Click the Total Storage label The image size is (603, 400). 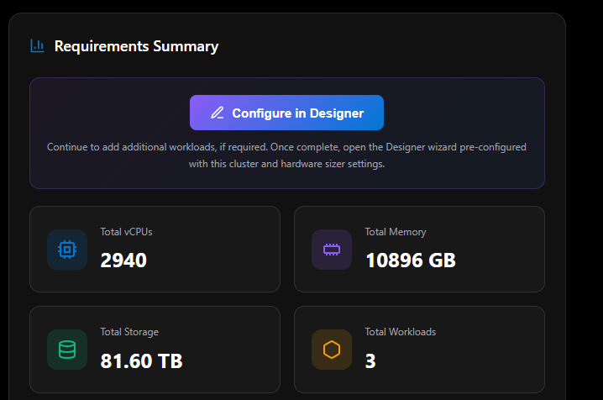pos(129,332)
